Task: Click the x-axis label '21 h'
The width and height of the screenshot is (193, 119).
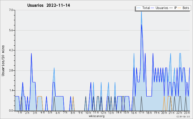Action: 171,113
